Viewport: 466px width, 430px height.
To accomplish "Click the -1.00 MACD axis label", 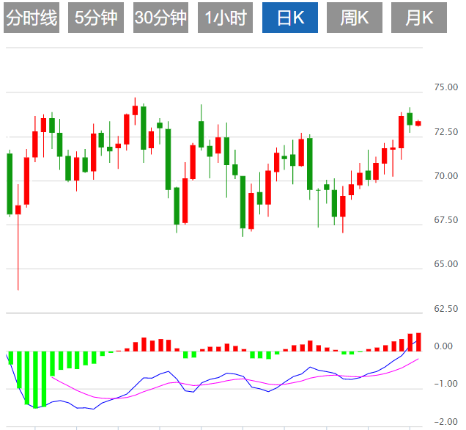I will (446, 384).
